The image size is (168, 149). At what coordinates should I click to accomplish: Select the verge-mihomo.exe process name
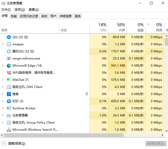pos(26,58)
